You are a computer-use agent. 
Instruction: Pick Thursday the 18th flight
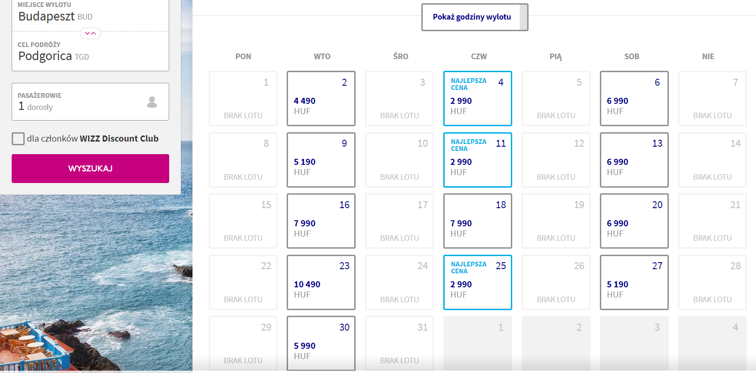point(478,221)
